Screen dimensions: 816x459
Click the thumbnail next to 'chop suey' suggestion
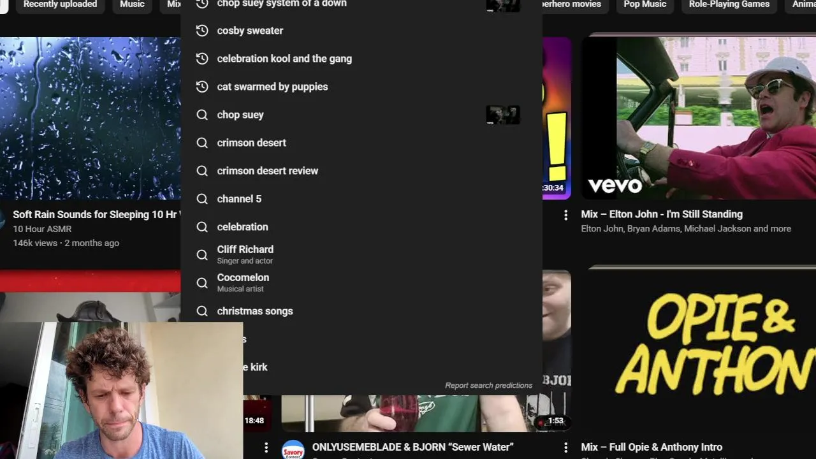coord(503,115)
